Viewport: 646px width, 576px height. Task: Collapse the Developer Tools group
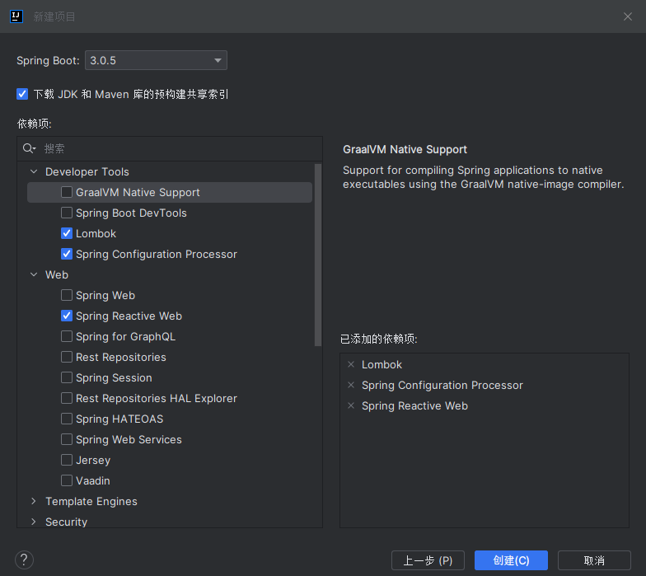(x=34, y=171)
